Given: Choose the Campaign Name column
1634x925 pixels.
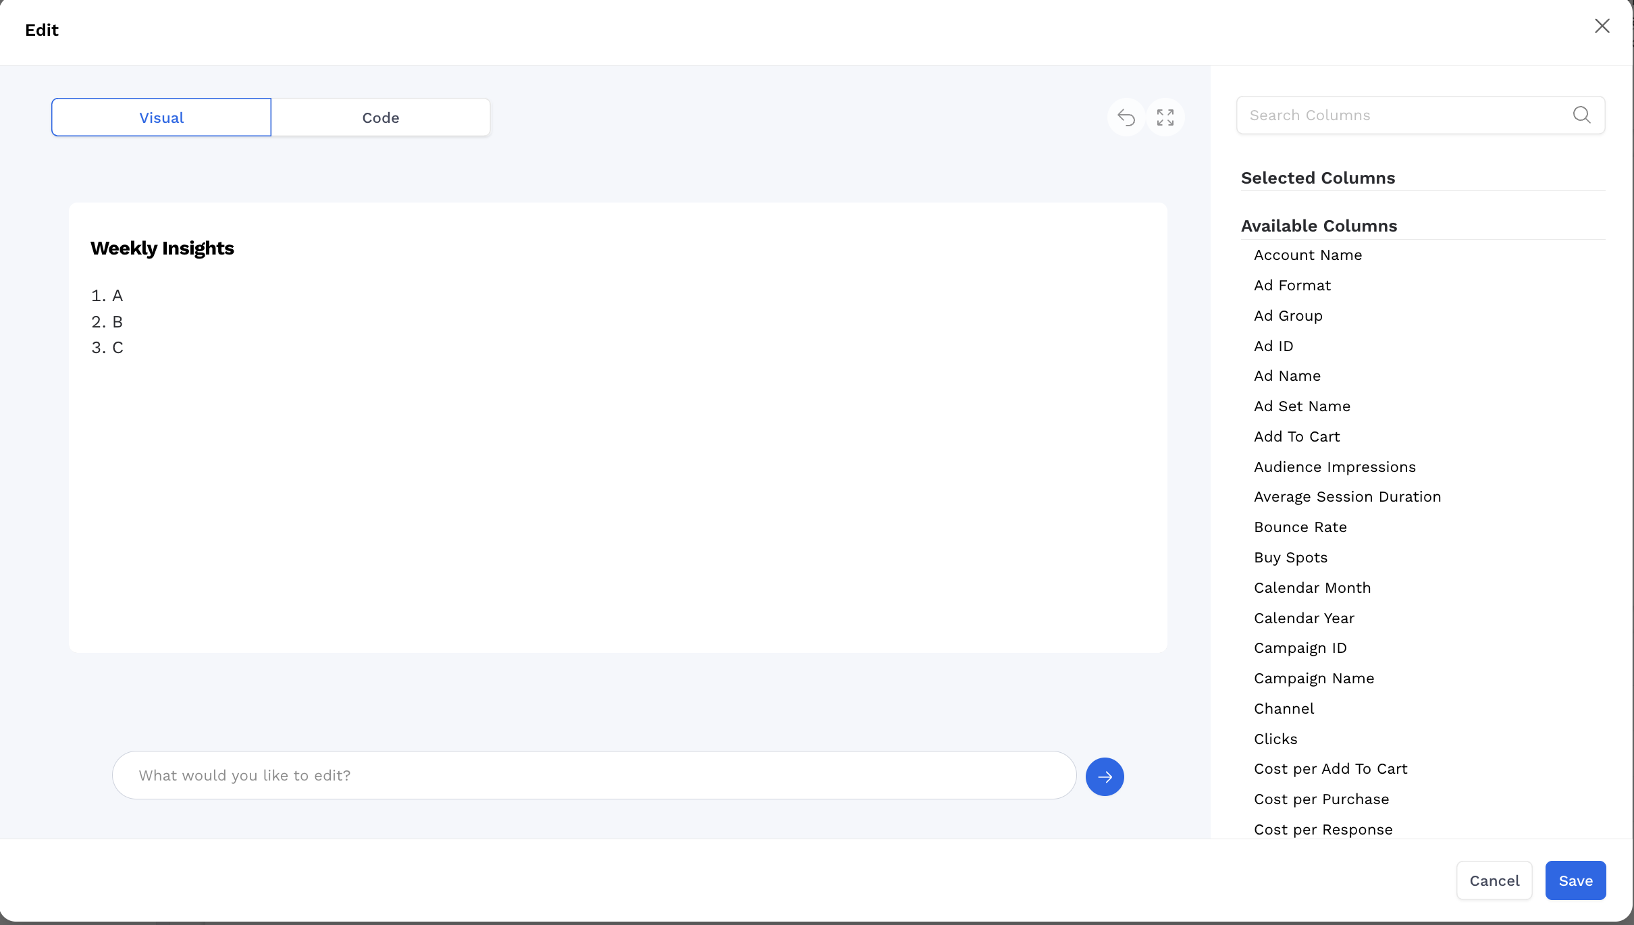Looking at the screenshot, I should click(x=1314, y=679).
